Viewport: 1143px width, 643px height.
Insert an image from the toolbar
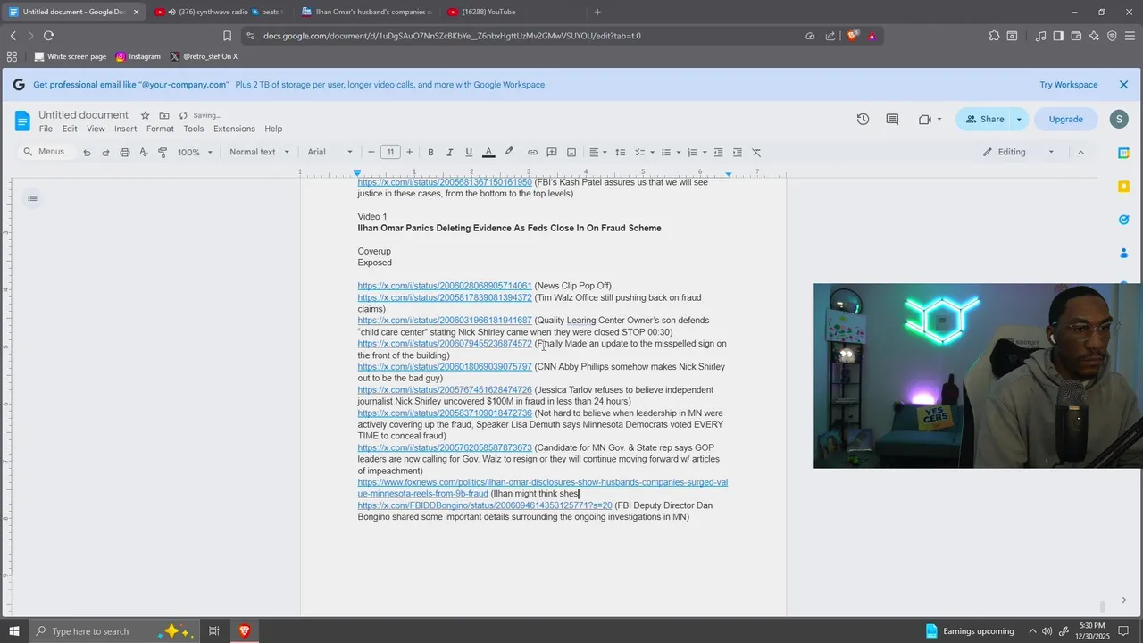(571, 153)
